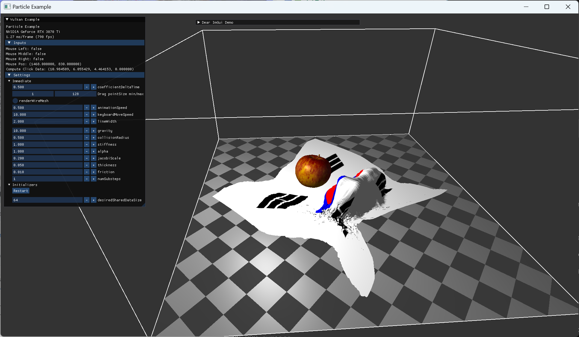This screenshot has width=579, height=337.
Task: Click the alpha value field
Action: [x=47, y=151]
